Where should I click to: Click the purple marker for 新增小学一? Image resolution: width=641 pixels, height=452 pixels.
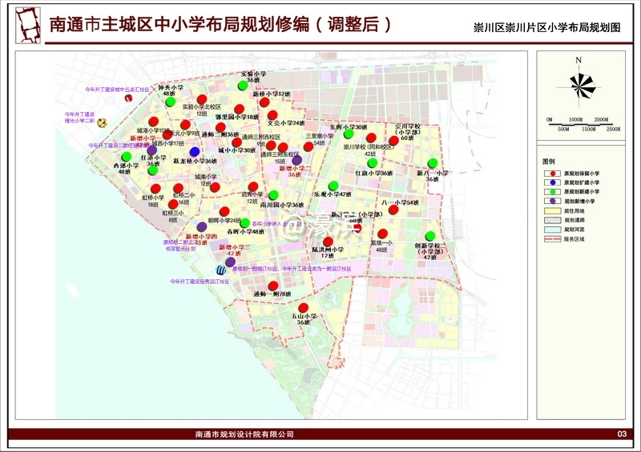[x=152, y=150]
